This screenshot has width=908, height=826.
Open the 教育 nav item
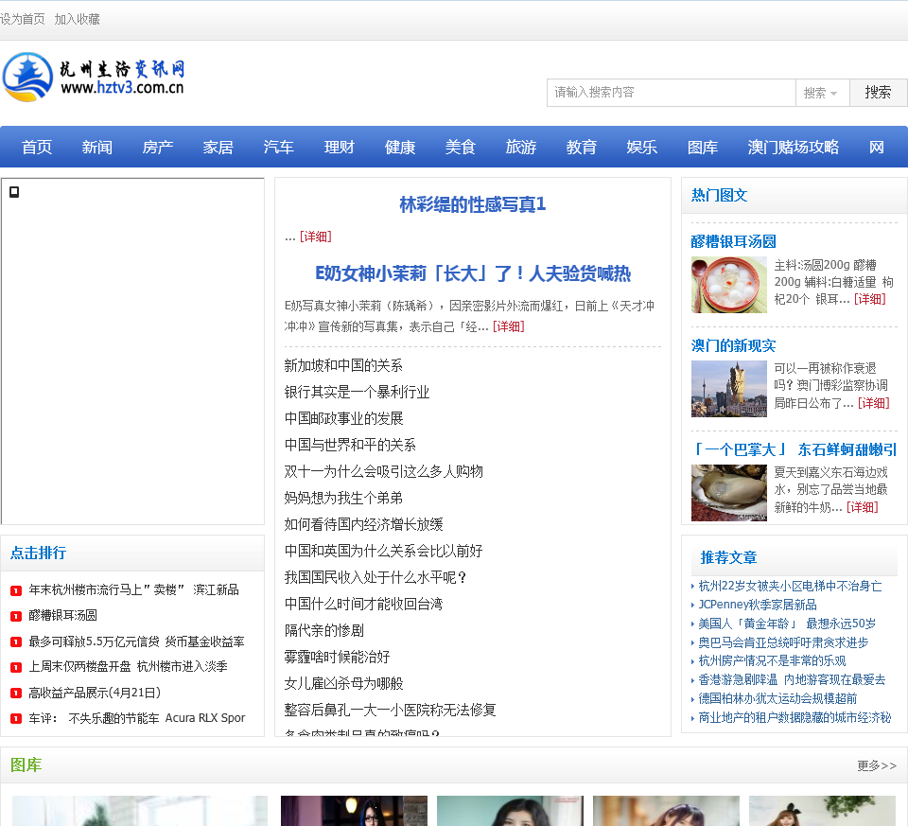pyautogui.click(x=582, y=147)
